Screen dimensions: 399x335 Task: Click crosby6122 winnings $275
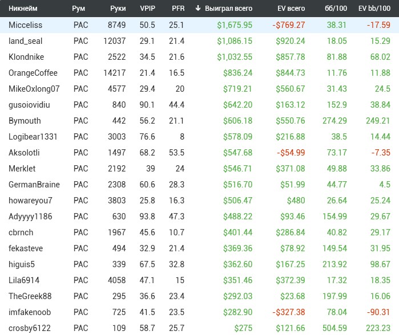pos(243,328)
